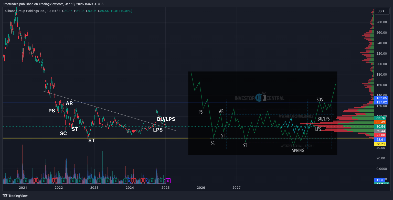Image resolution: width=393 pixels, height=200 pixels.
Task: Click the thin gray BU/LPS label in the Wyckoff schematic
Action: tap(324, 119)
